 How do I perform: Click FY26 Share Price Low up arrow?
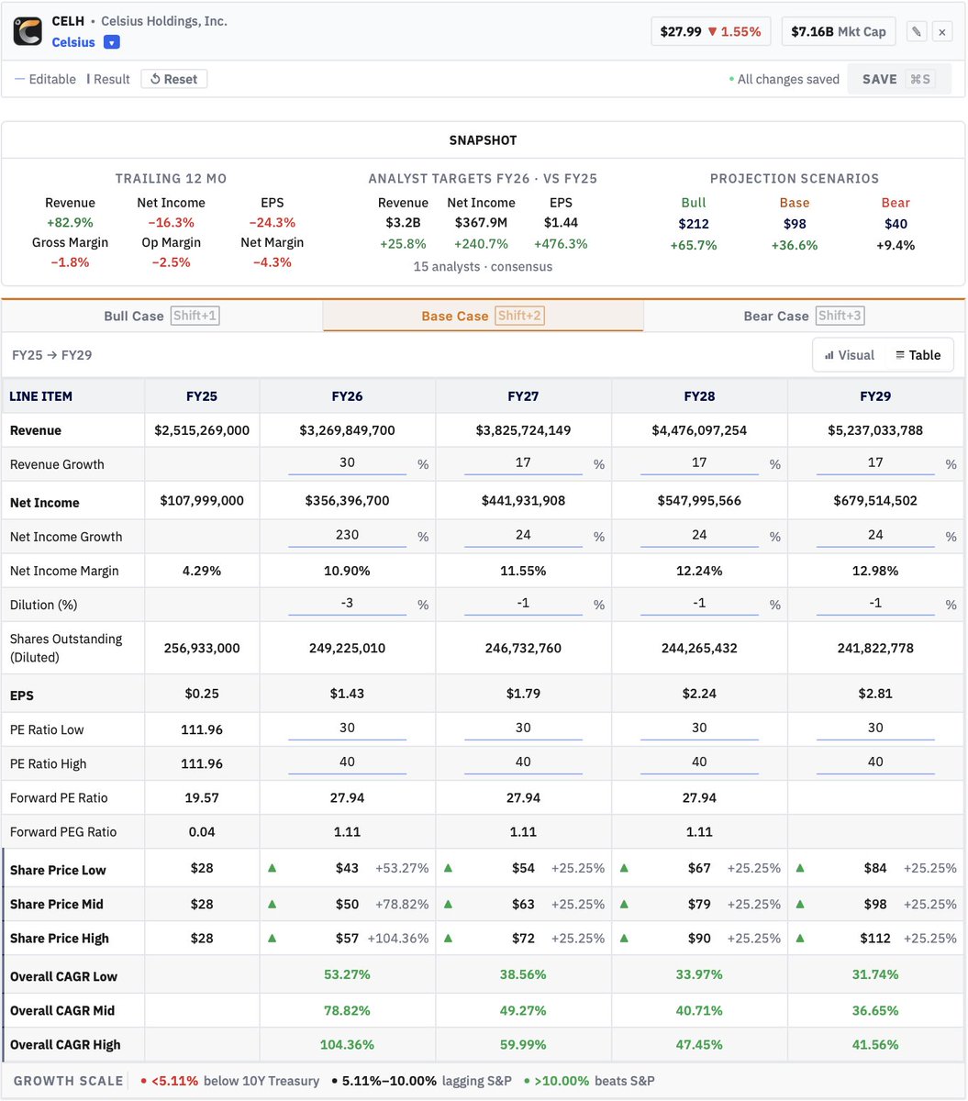point(273,868)
